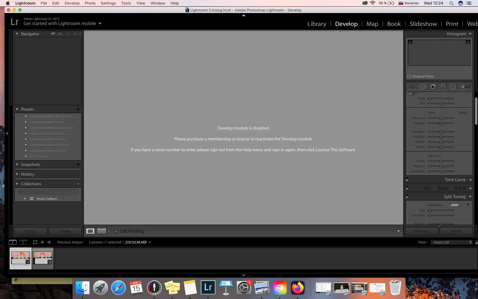478x299 pixels.
Task: Toggle the HSL panel on/off switch
Action: point(407,188)
